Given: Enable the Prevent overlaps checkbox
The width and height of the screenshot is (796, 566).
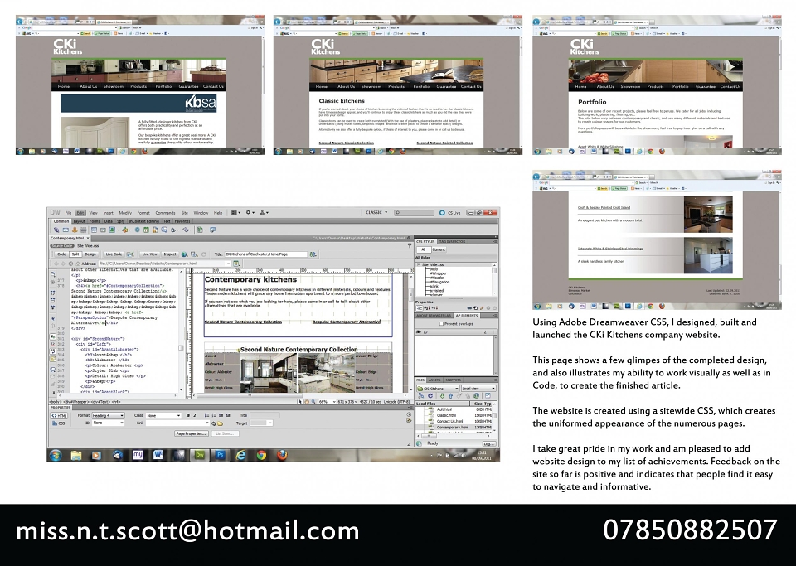Looking at the screenshot, I should click(x=441, y=323).
